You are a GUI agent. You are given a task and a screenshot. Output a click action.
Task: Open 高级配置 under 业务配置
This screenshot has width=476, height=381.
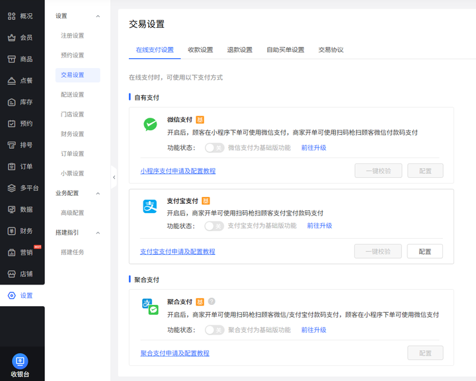72,213
